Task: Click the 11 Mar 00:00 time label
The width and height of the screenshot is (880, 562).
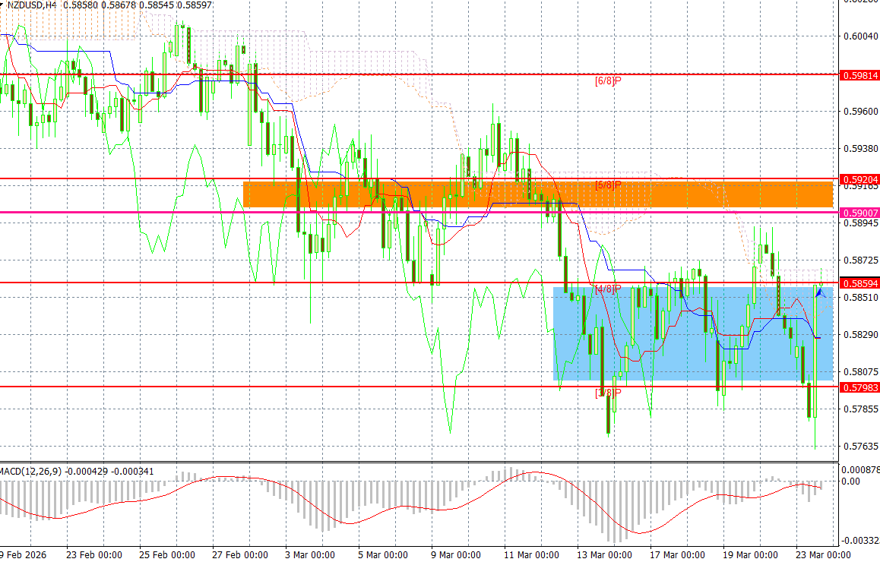Action: (531, 554)
